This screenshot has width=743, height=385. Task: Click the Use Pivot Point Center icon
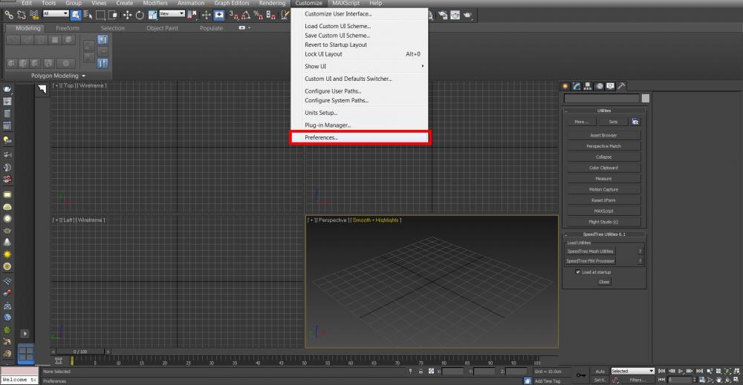(x=192, y=15)
